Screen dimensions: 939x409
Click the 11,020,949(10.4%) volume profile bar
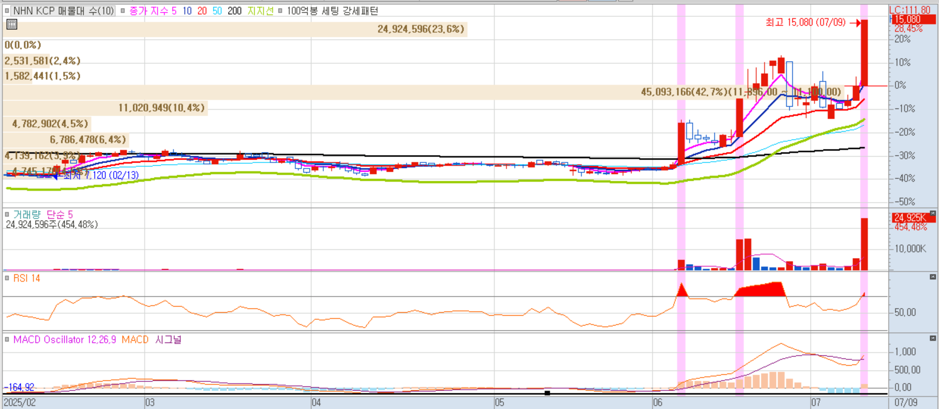click(105, 108)
